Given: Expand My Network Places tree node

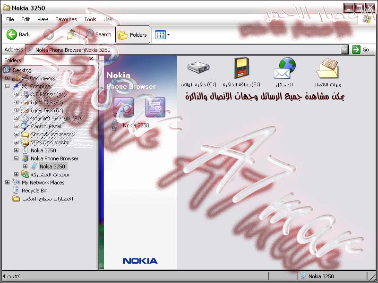Looking at the screenshot, I should 7,183.
